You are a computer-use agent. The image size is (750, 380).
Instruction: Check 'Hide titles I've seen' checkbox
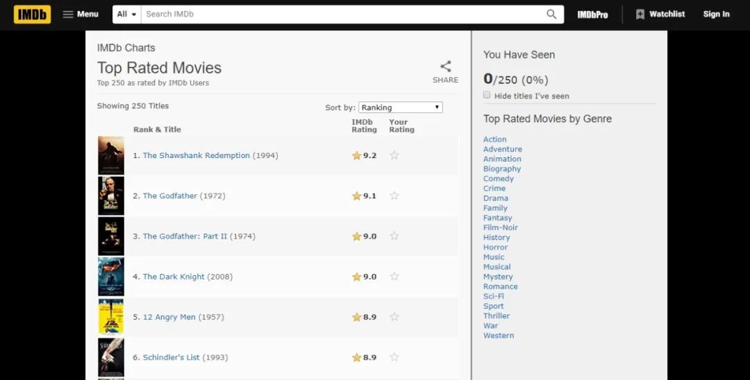click(487, 95)
